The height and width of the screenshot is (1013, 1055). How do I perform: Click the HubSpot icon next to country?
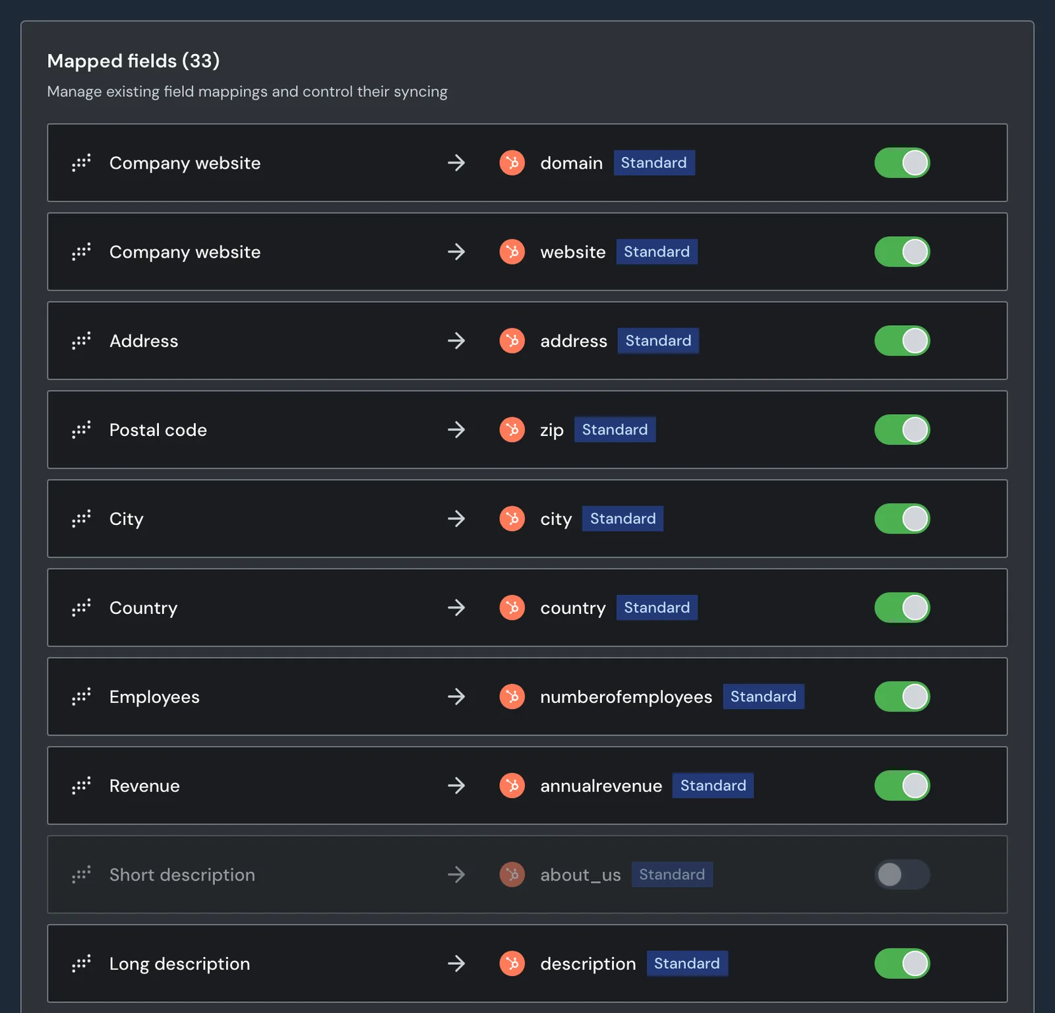click(512, 607)
